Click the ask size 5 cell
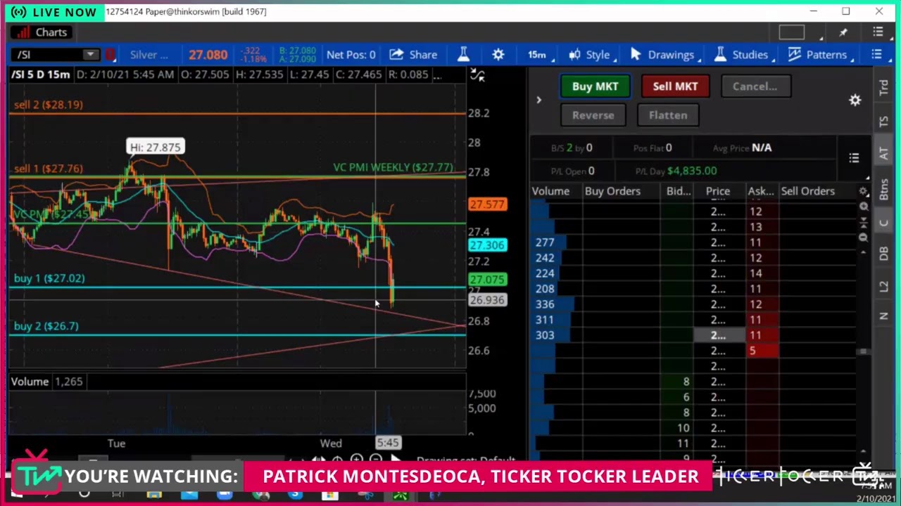The height and width of the screenshot is (506, 901). (x=762, y=351)
